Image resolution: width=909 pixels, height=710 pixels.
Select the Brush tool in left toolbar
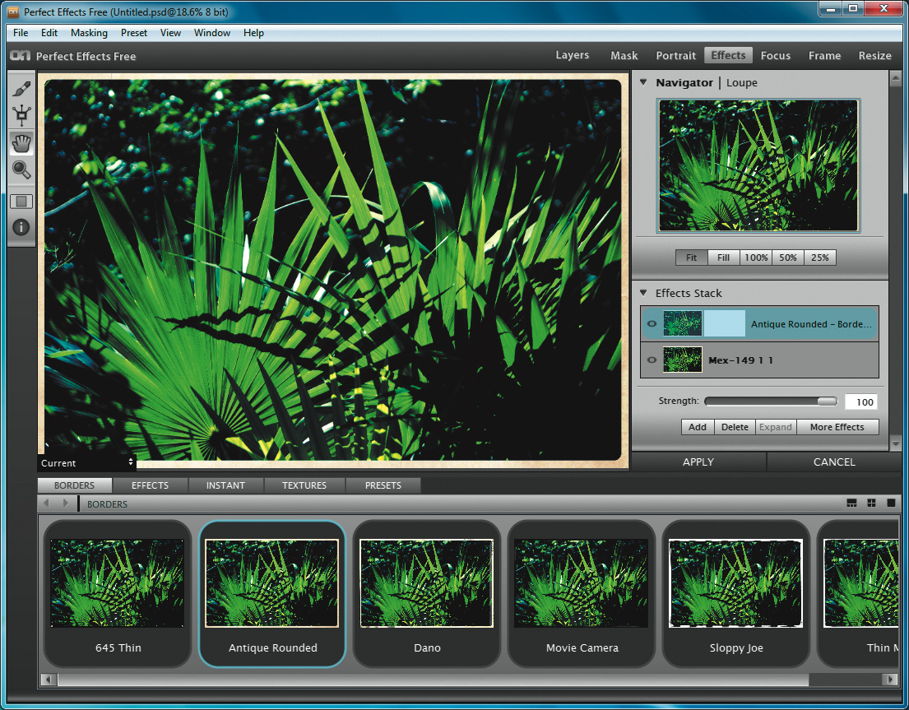(22, 89)
